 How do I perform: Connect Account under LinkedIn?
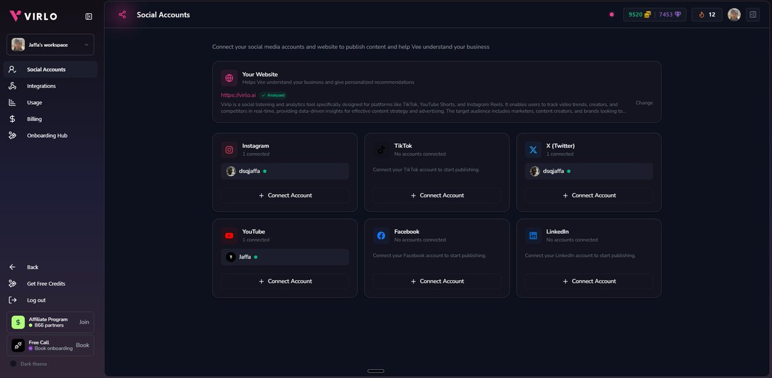(x=589, y=281)
